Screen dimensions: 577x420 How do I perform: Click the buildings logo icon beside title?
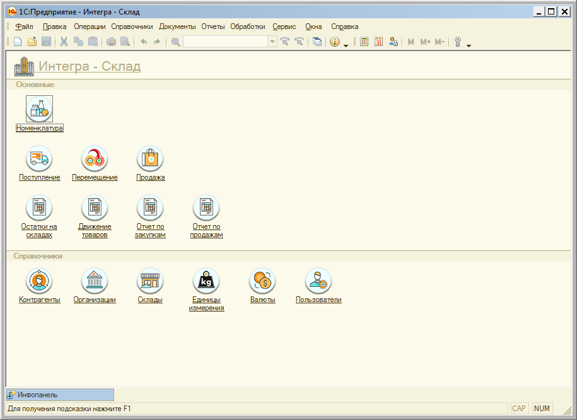point(24,66)
